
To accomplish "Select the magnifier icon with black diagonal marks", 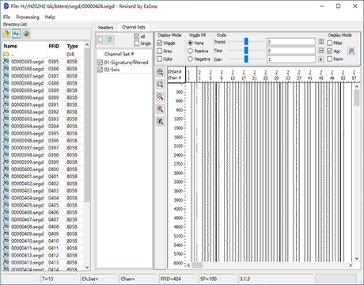I will pyautogui.click(x=160, y=122).
